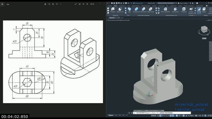
Task: Click the Модель layout tab
Action: 111,115
